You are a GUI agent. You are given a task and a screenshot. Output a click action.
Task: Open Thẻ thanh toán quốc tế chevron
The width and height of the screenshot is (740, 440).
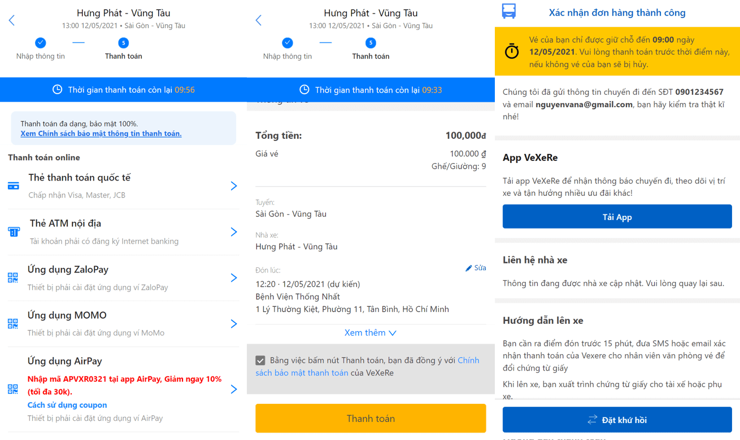pyautogui.click(x=234, y=186)
